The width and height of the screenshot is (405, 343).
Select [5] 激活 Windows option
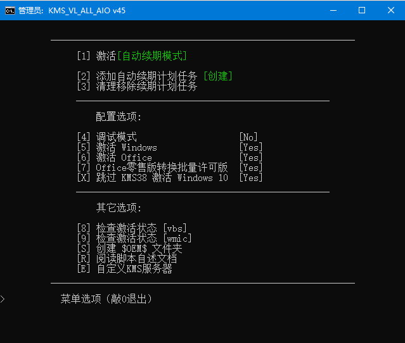[x=117, y=147]
